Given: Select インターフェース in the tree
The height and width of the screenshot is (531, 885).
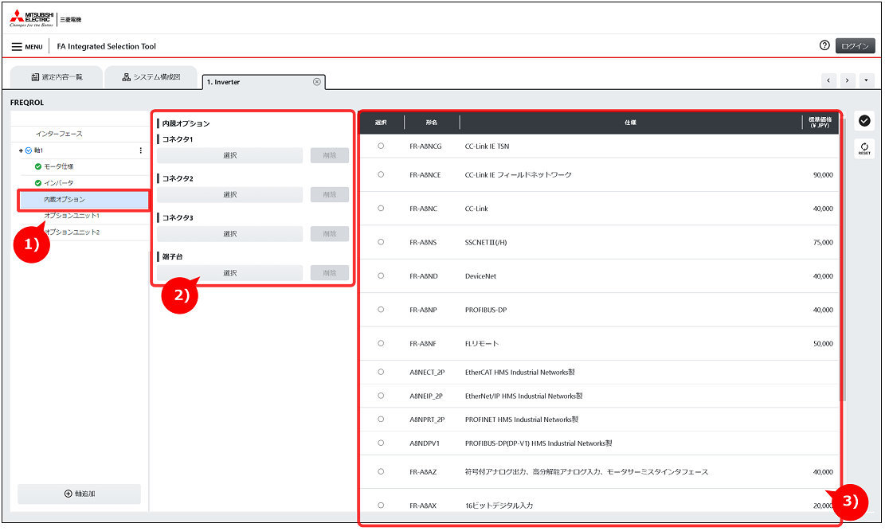Looking at the screenshot, I should [59, 135].
